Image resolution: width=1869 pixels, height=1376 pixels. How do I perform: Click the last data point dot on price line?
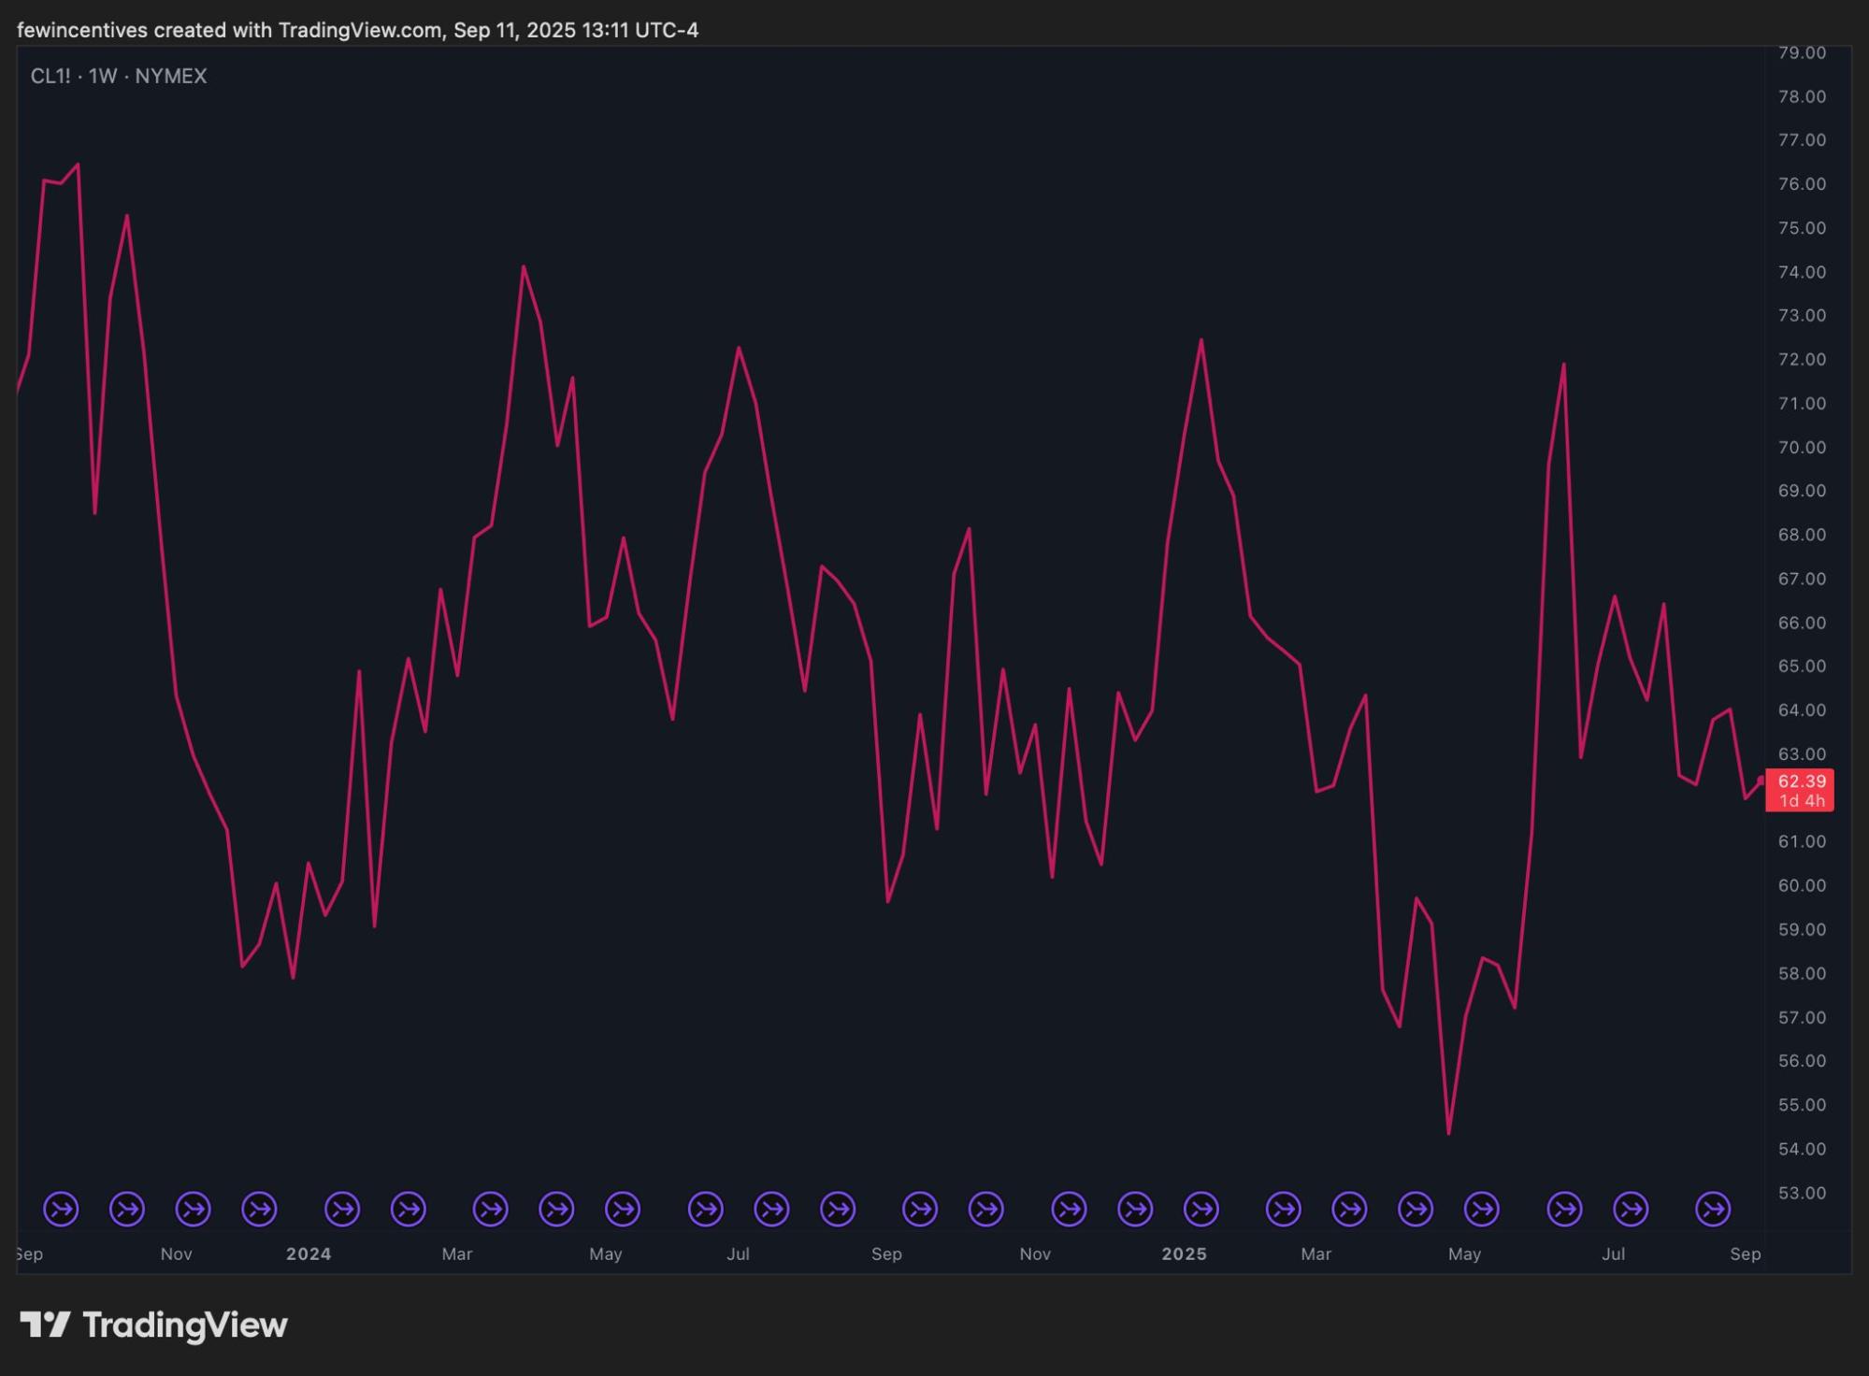coord(1761,780)
